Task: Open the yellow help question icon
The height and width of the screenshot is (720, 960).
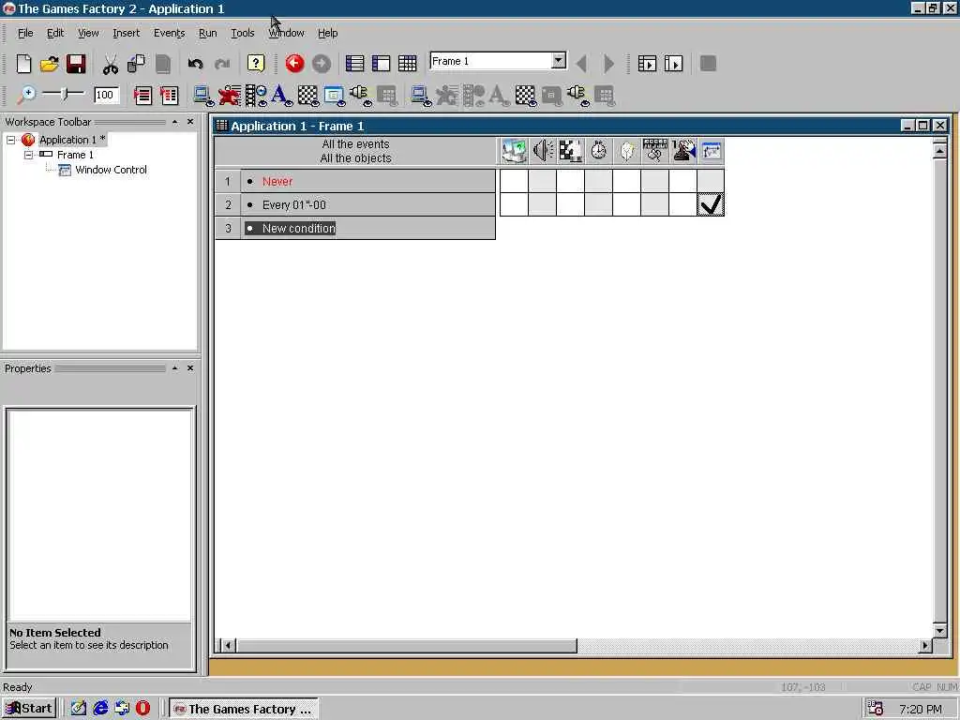Action: (255, 64)
